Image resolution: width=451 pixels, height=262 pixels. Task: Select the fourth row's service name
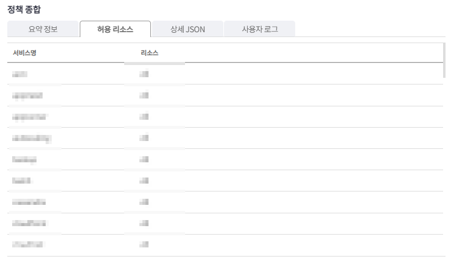pos(32,138)
